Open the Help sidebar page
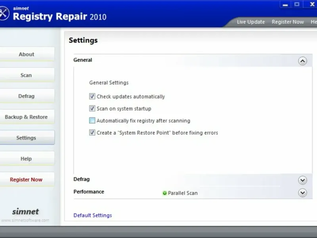The height and width of the screenshot is (238, 317). tap(27, 158)
